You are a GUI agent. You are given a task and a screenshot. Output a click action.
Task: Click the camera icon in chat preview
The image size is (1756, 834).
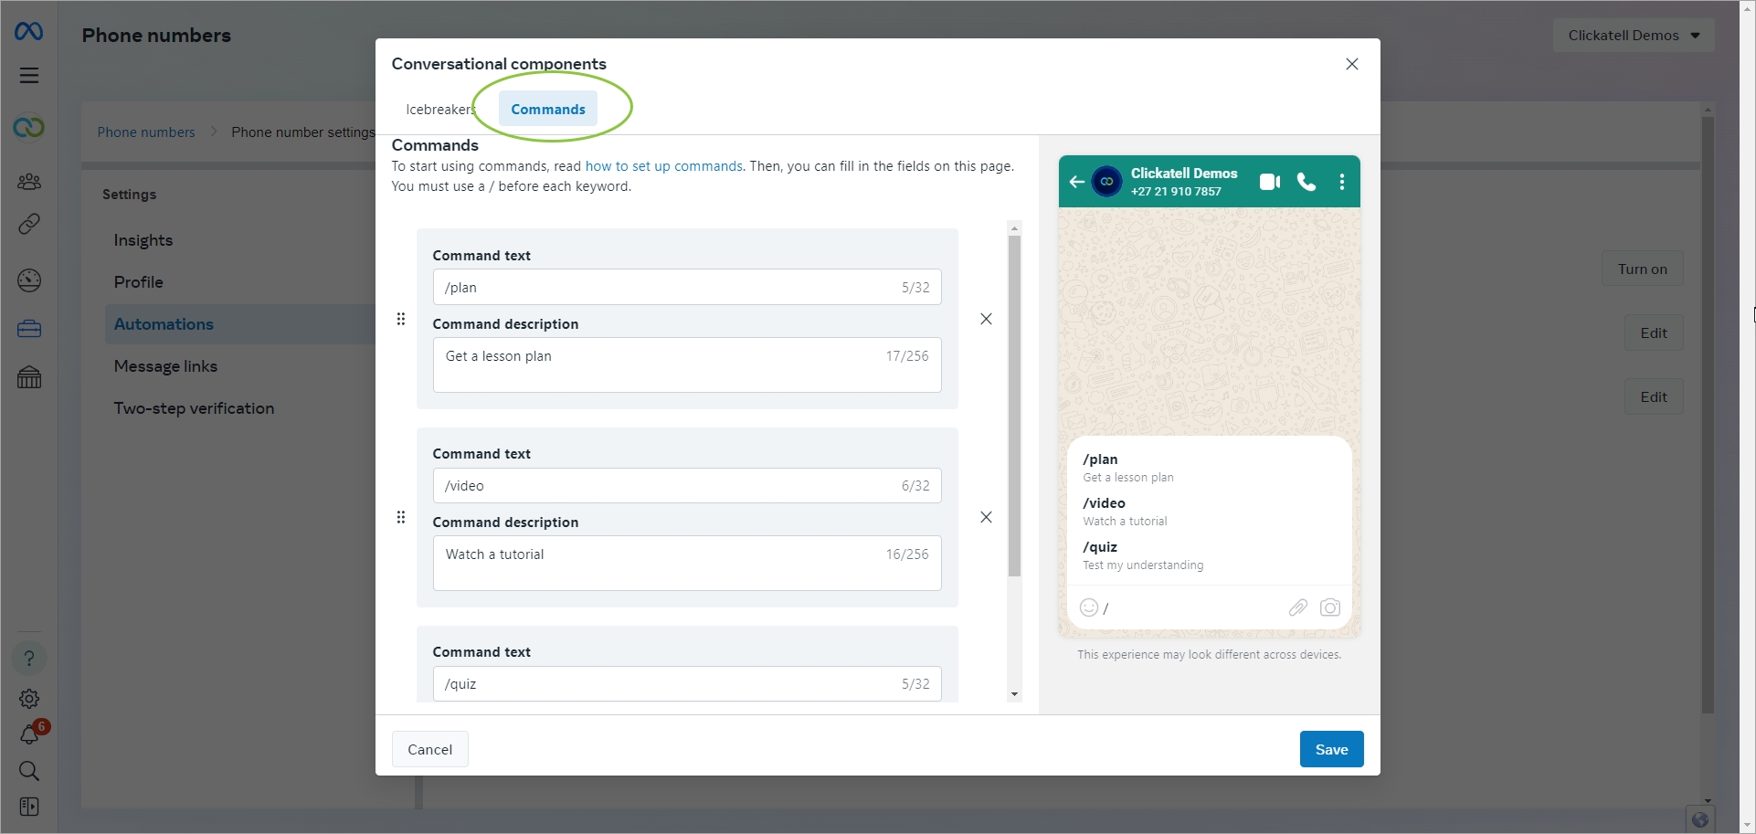1330,608
